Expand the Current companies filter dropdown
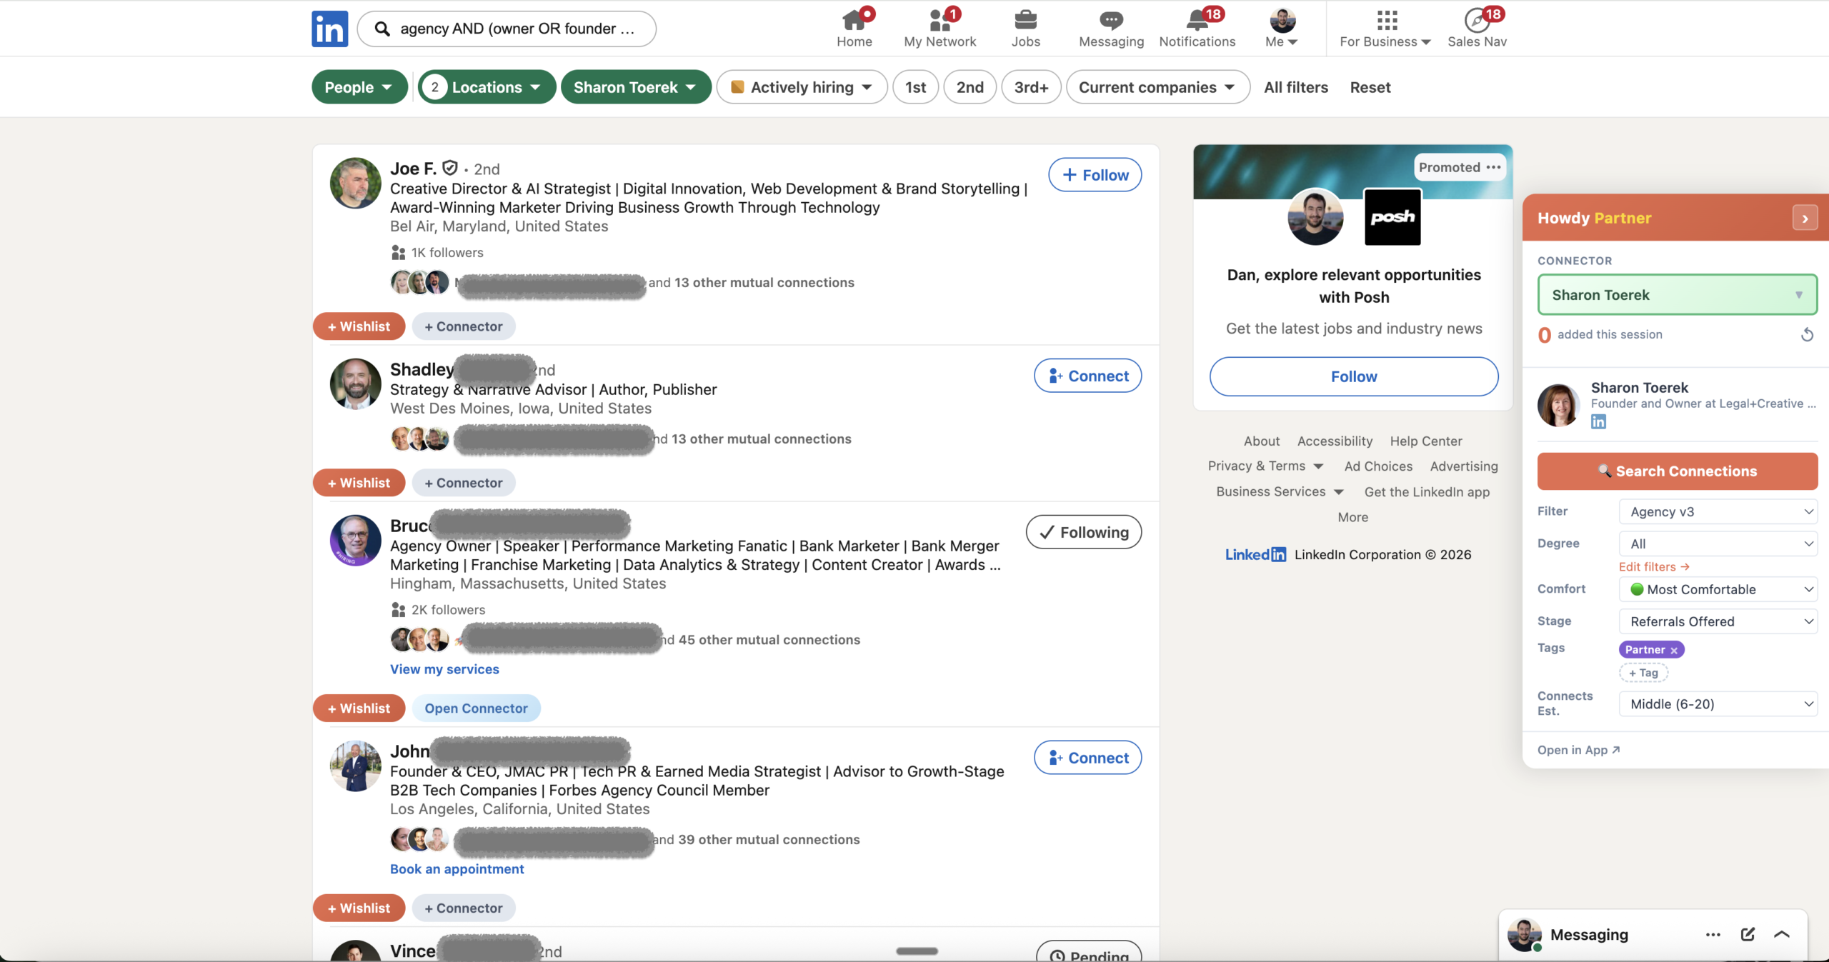Screen dimensions: 1829x962 point(1157,87)
